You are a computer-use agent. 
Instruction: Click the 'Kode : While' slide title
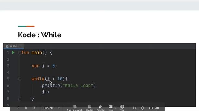pyautogui.click(x=39, y=35)
